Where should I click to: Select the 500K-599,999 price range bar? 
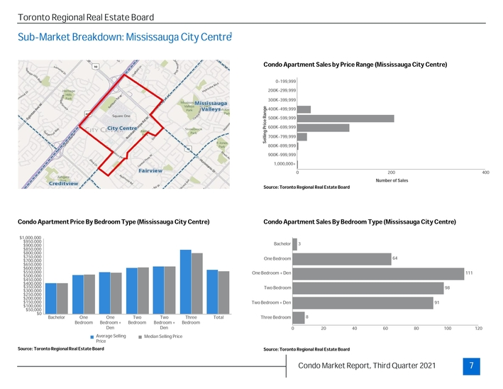tap(346, 118)
